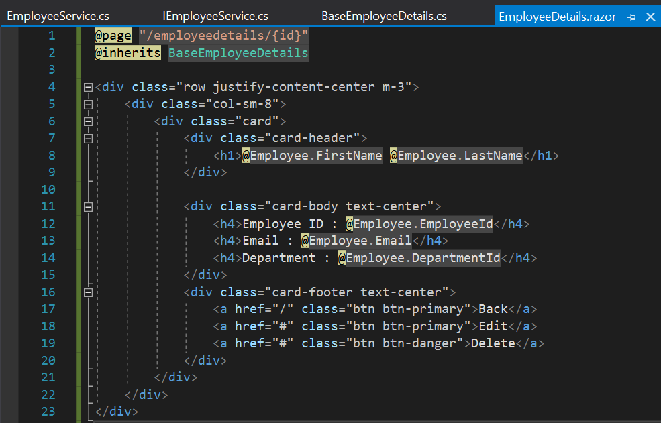This screenshot has height=423, width=661.
Task: Close the EmployeeDetails.razor tab
Action: 650,17
